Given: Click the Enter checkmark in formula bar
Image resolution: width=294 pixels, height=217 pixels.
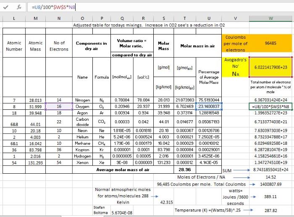Looking at the screenshot, I should pyautogui.click(x=6, y=7).
